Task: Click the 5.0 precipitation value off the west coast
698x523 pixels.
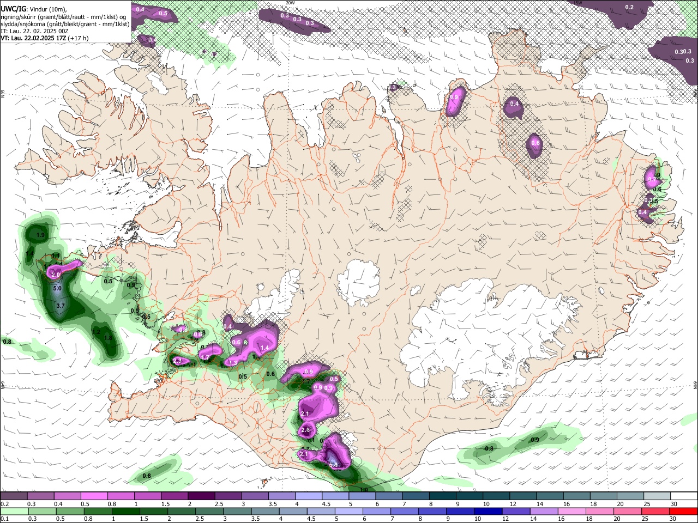Action: 58,288
